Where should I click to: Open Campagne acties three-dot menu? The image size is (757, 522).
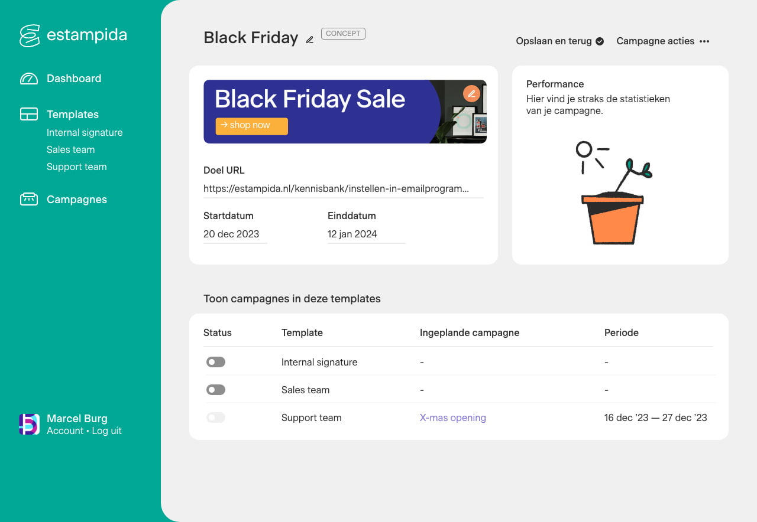tap(704, 41)
